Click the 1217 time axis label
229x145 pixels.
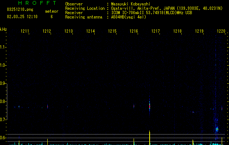[155, 31]
